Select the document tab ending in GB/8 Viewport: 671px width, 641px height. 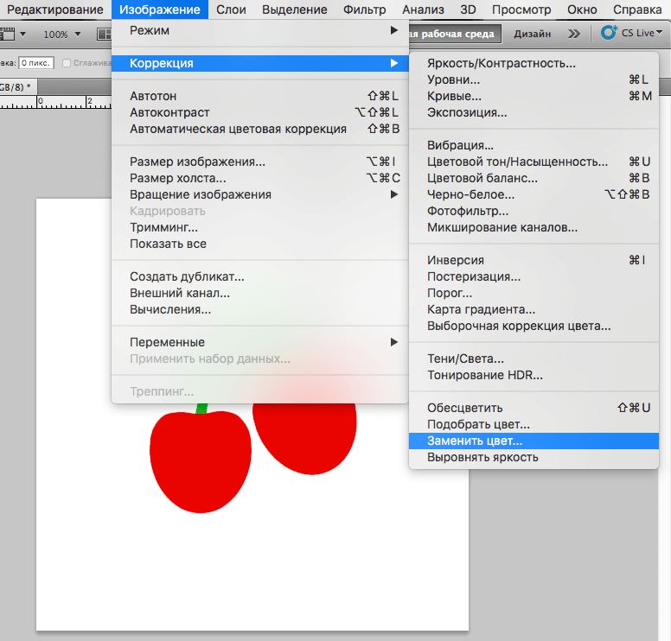click(16, 87)
